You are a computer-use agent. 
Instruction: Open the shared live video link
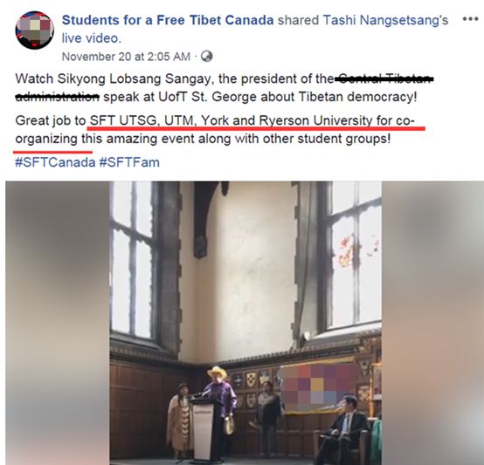[x=92, y=38]
